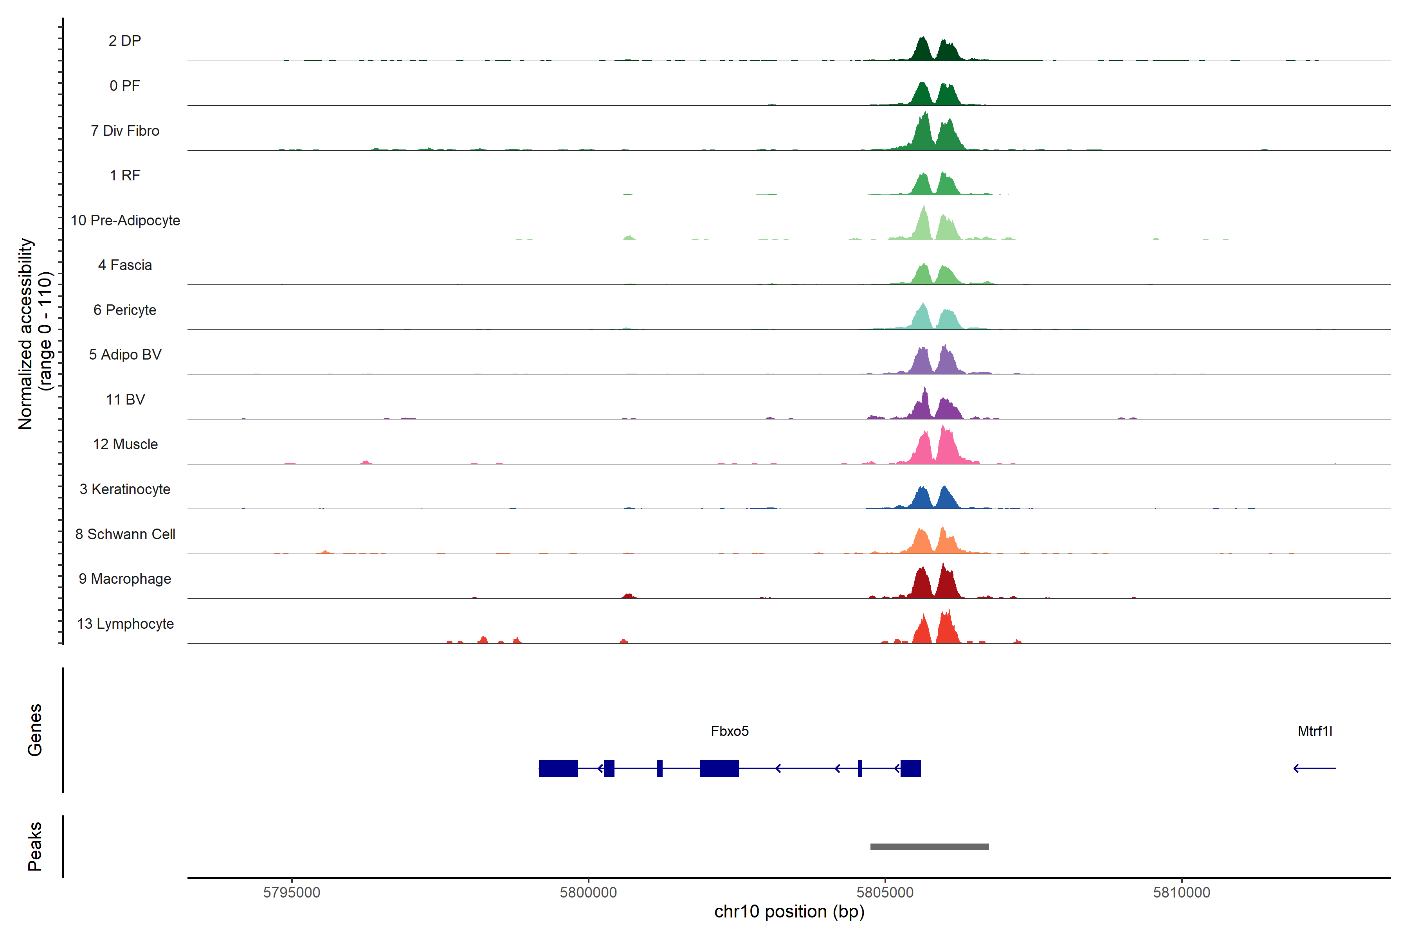The width and height of the screenshot is (1409, 939).
Task: Click the 10 Pre-Adipocyte track label
Action: 125,220
